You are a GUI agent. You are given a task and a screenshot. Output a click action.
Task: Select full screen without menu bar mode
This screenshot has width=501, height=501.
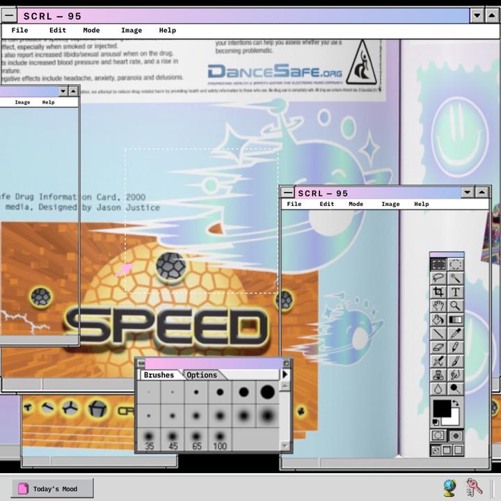[x=458, y=450]
